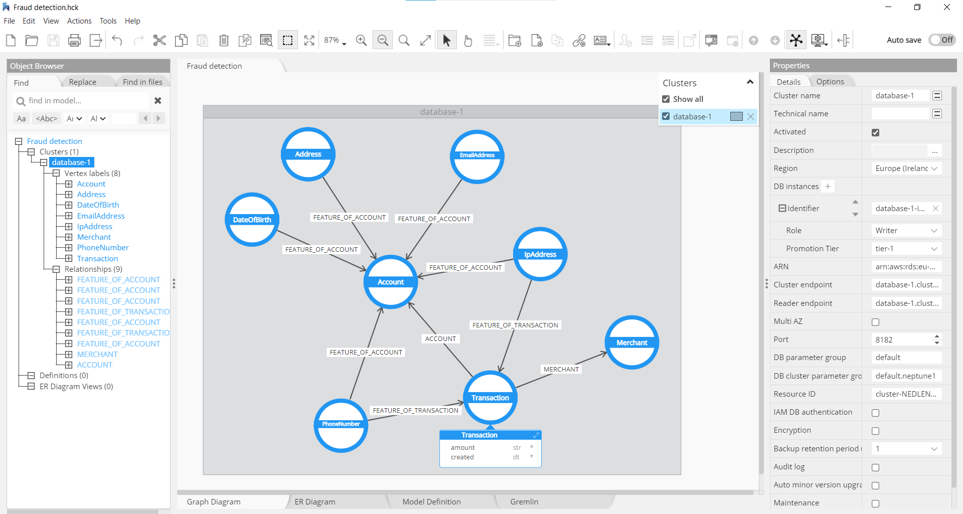Click the Zoom in magnifier icon

tap(361, 40)
